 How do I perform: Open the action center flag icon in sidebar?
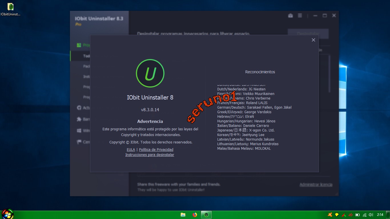click(79, 142)
